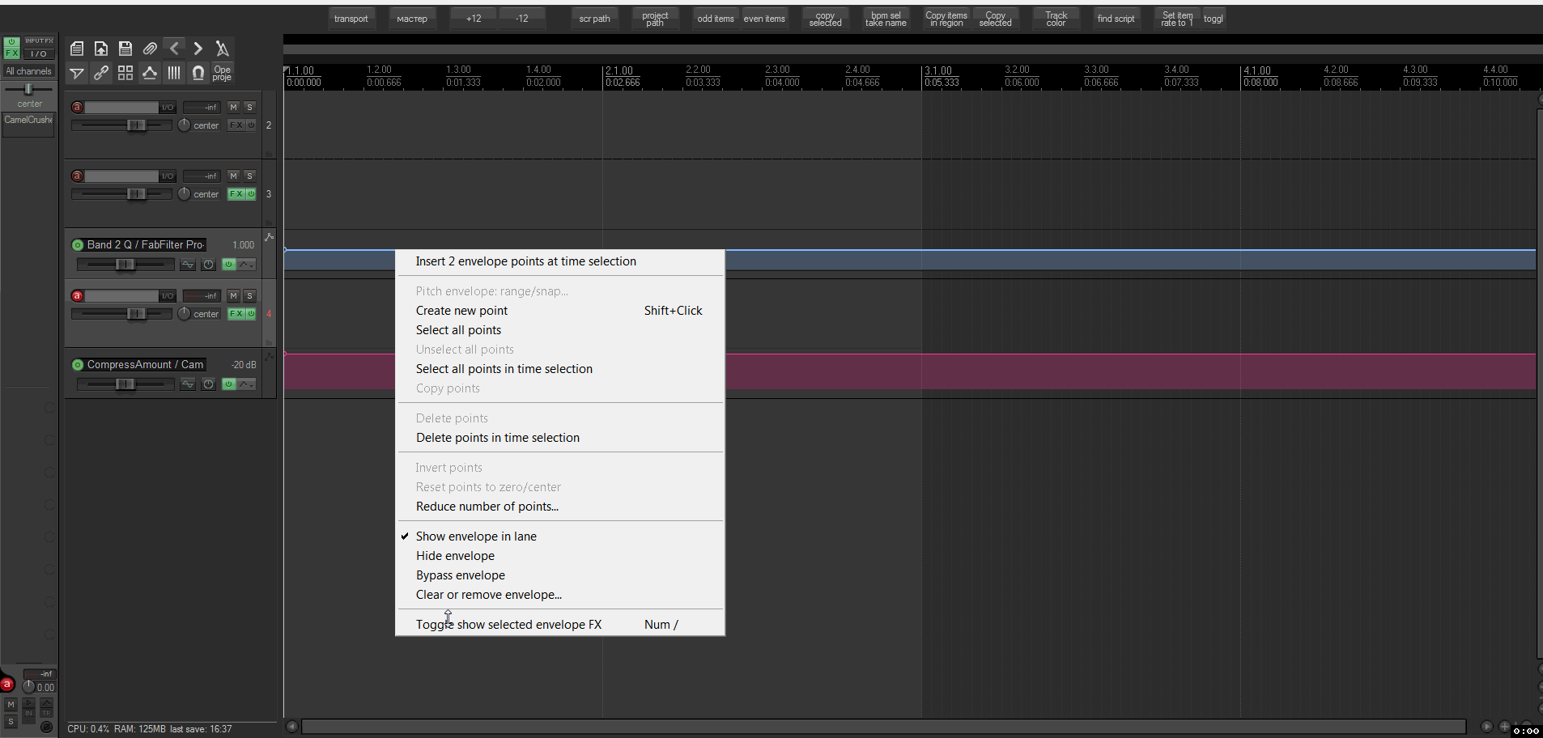Open the All channels dropdown
The width and height of the screenshot is (1543, 738).
[28, 71]
